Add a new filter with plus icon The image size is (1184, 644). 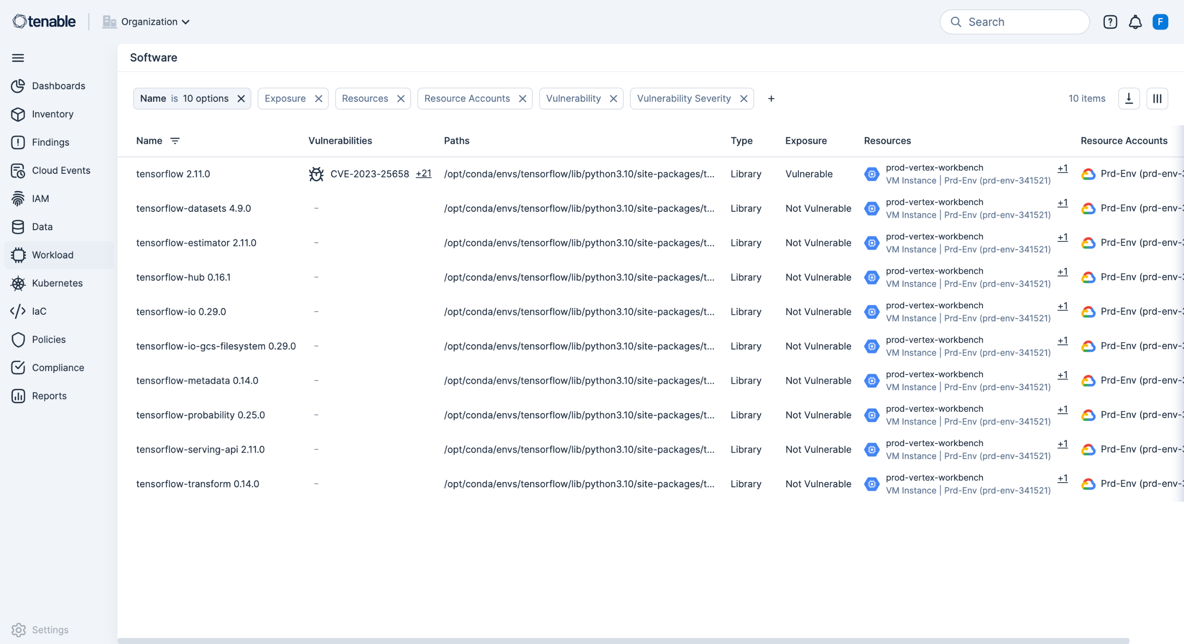(x=771, y=98)
